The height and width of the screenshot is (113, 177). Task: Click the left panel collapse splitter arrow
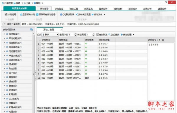click(36, 72)
